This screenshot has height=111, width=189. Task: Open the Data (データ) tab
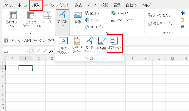coord(91,5)
